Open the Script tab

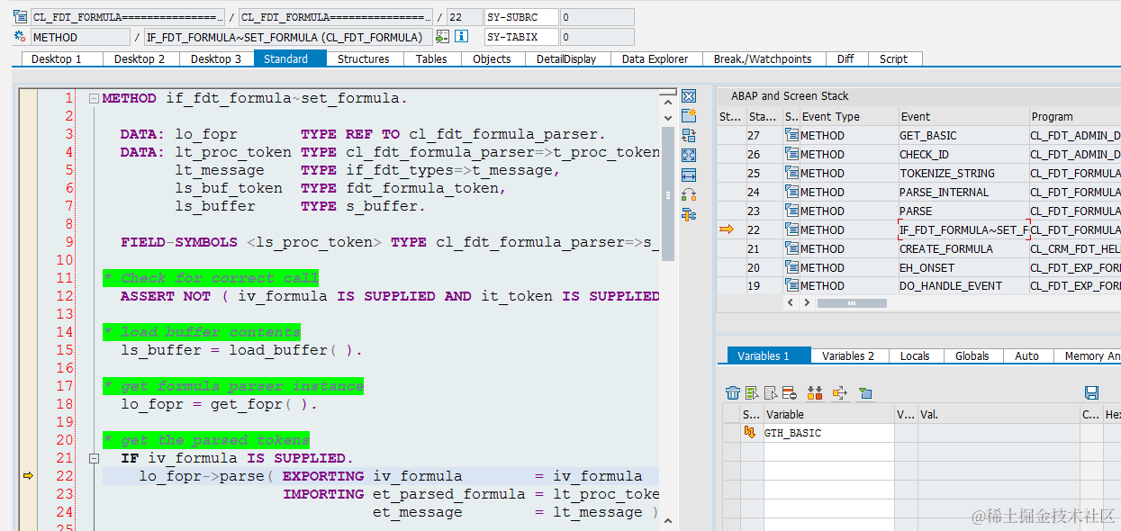click(893, 58)
